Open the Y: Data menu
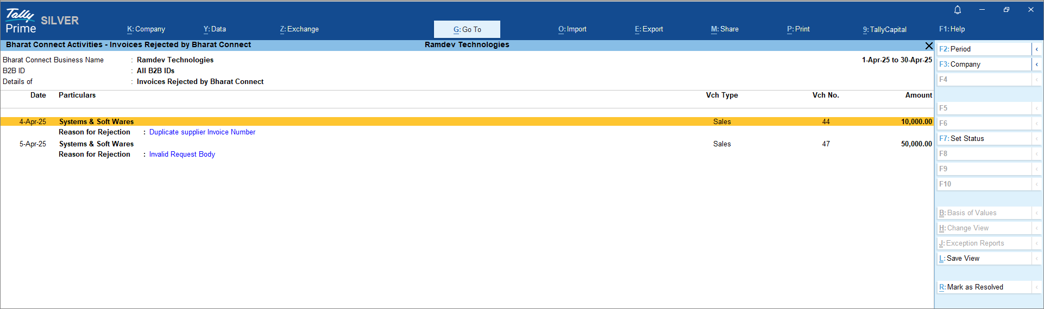Image resolution: width=1044 pixels, height=309 pixels. click(215, 29)
